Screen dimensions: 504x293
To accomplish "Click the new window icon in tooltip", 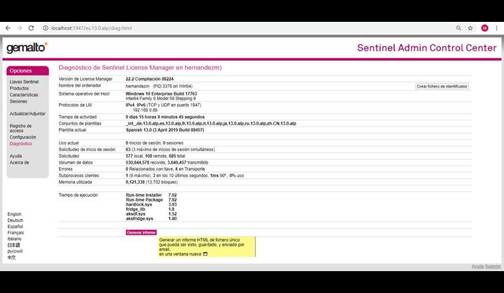I will click(x=206, y=254).
